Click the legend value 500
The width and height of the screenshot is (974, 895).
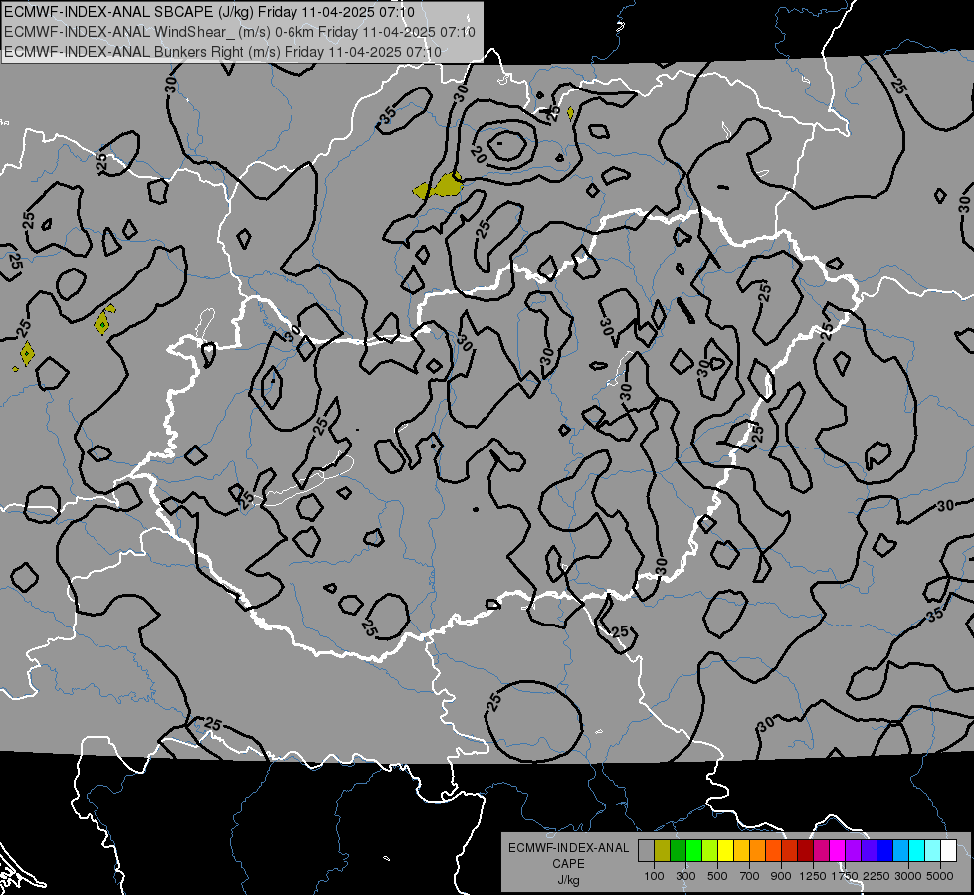[717, 876]
